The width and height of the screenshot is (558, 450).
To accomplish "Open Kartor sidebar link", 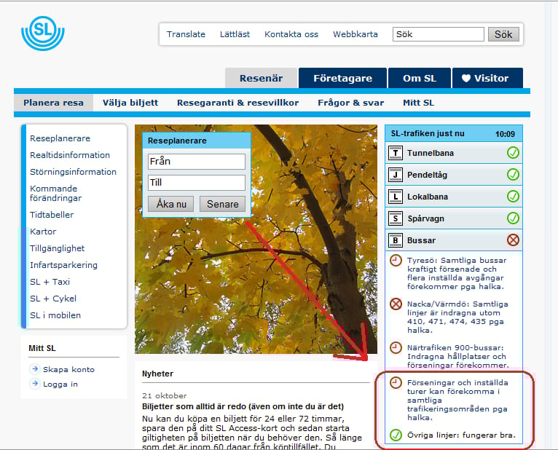I will click(43, 232).
